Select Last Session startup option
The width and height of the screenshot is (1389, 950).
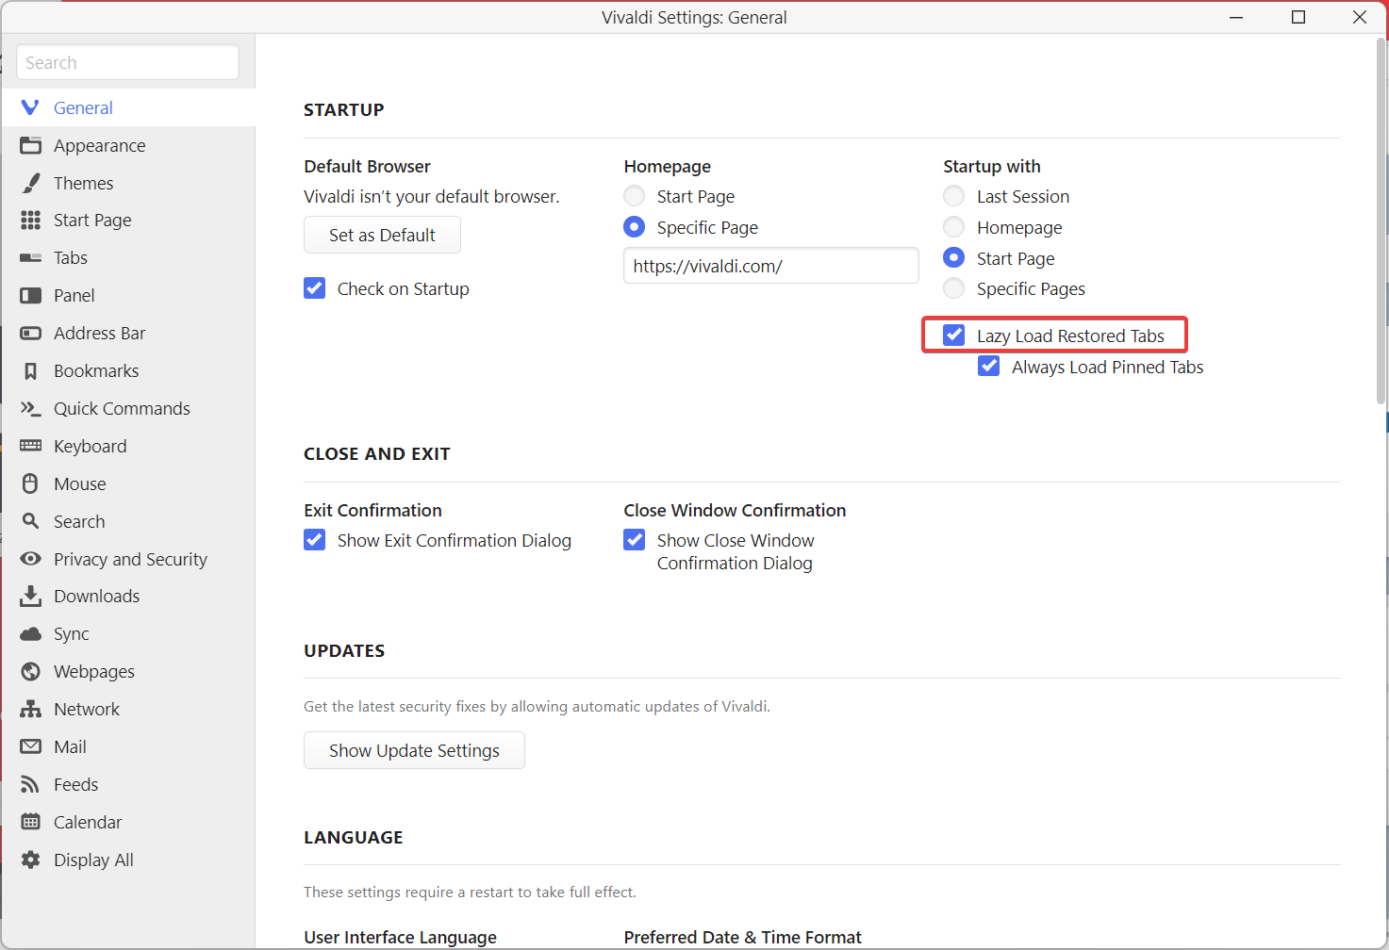point(954,196)
